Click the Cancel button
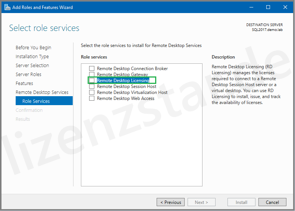The image size is (295, 211). point(272,202)
